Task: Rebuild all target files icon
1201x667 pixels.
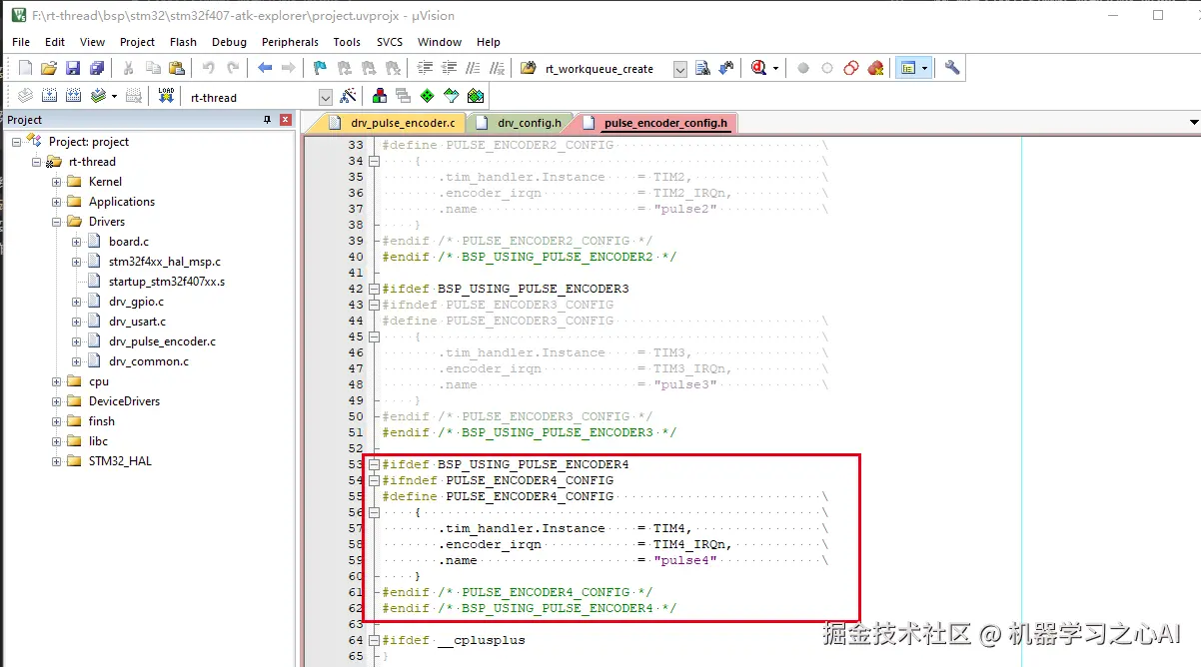Action: click(73, 96)
